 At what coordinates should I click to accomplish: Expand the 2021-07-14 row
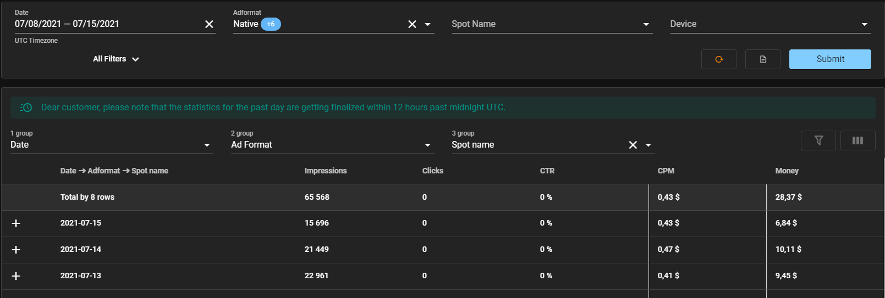coord(16,250)
